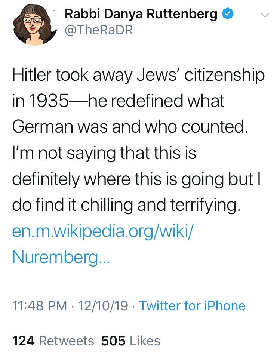Screen dimensions: 280x354
Task: View the 124 Retweets list
Action: (53, 341)
